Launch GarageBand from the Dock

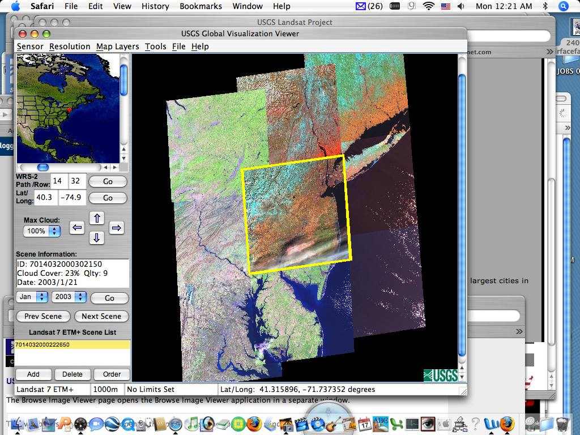(x=333, y=424)
